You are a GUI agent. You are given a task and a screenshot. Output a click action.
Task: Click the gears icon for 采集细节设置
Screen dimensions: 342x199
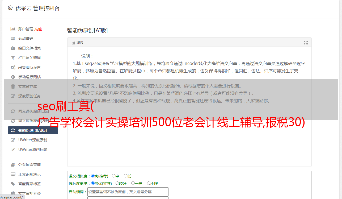(x=13, y=67)
